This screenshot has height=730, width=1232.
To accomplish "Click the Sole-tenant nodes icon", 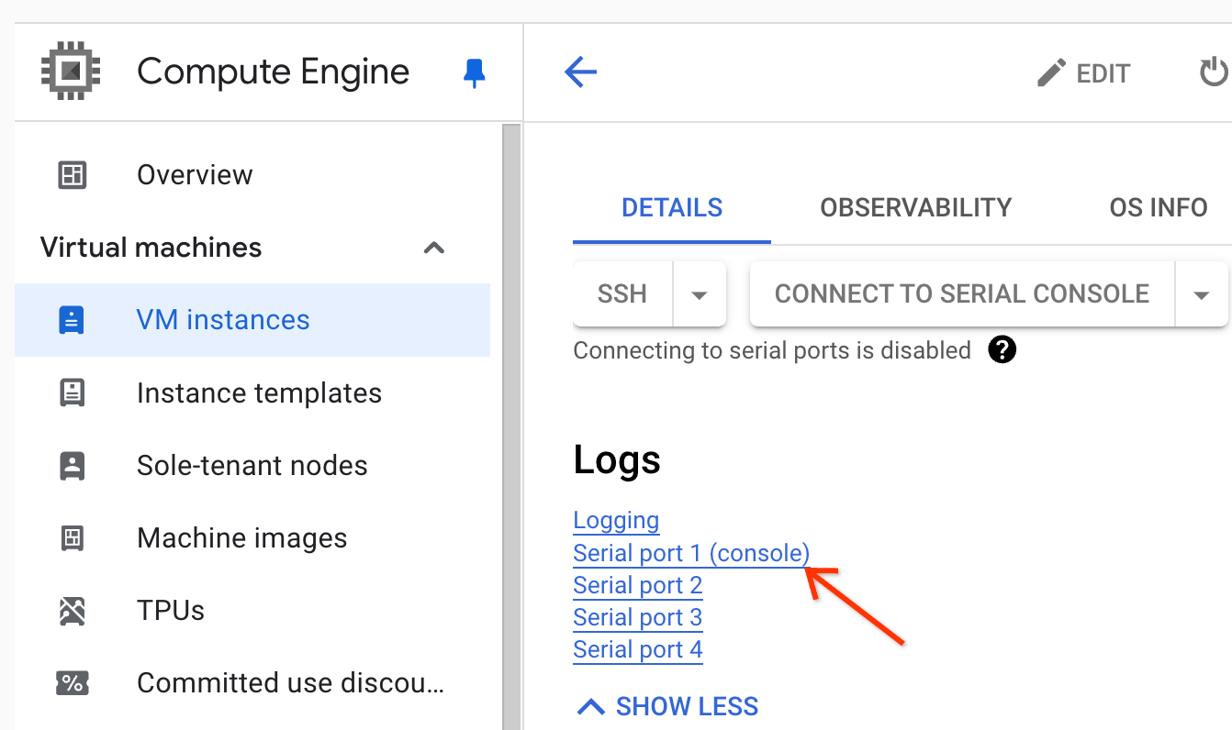I will pos(70,465).
